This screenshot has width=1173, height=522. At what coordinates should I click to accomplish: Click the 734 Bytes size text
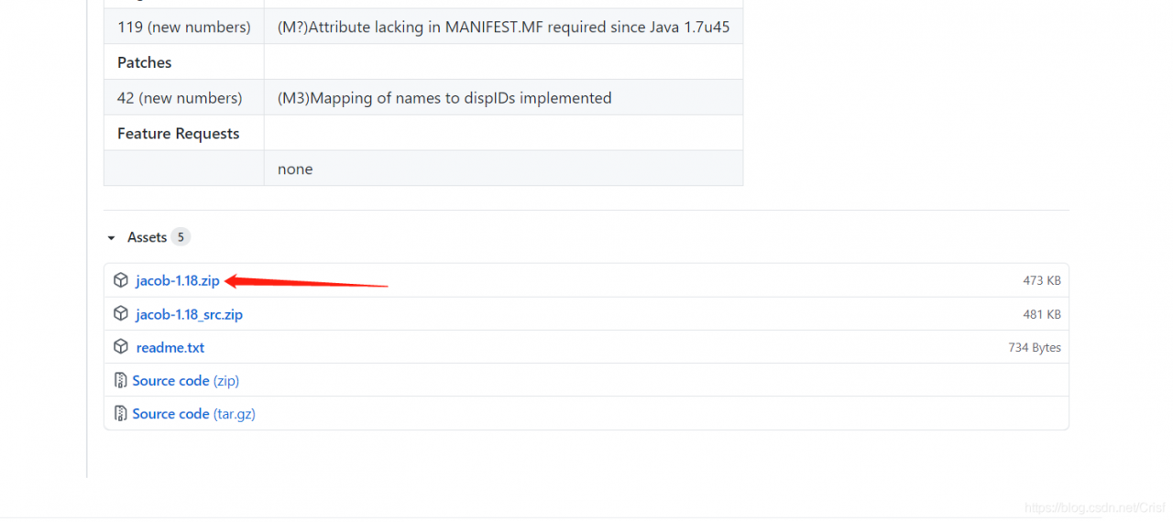pos(1035,347)
